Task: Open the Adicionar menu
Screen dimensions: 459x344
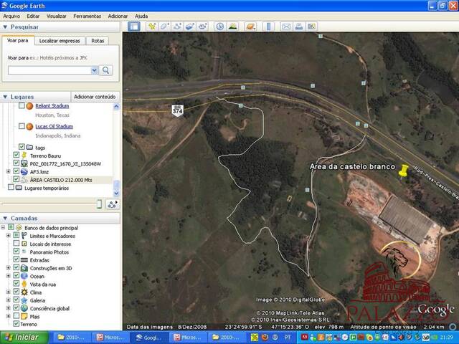Action: (118, 16)
